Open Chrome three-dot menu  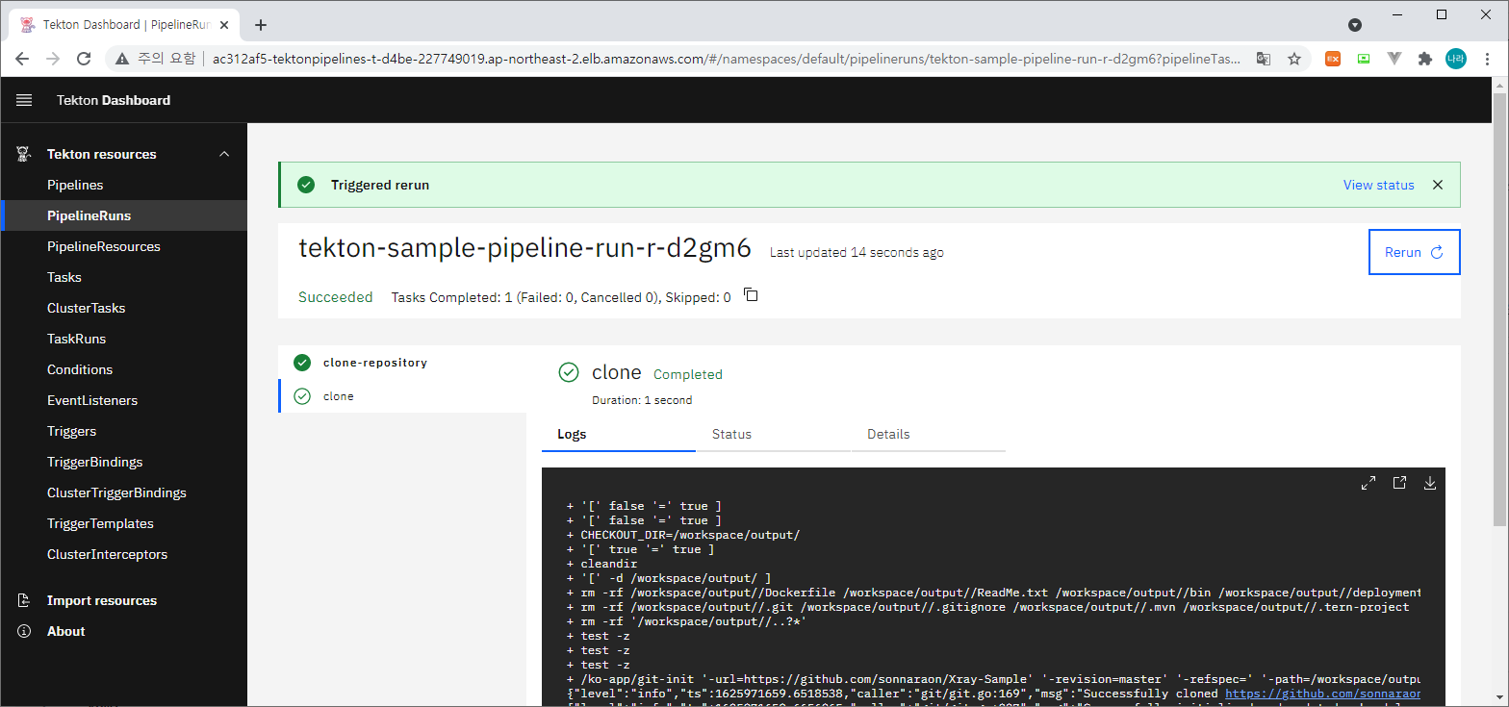click(x=1487, y=59)
